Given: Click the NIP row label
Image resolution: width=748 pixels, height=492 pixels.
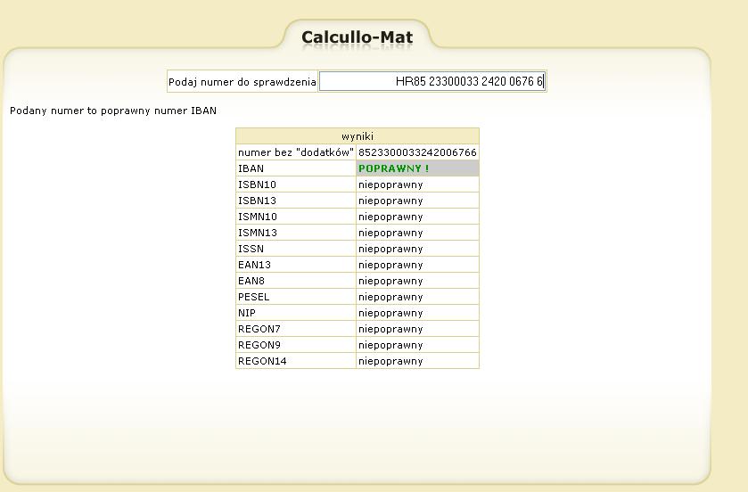Looking at the screenshot, I should (x=247, y=313).
